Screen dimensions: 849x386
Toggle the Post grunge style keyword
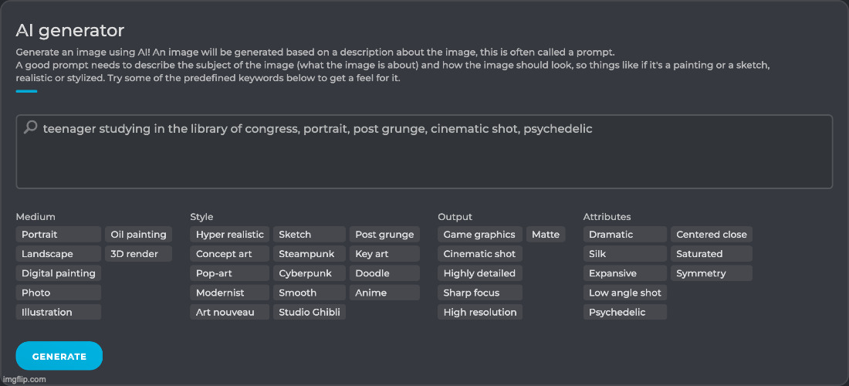[384, 235]
